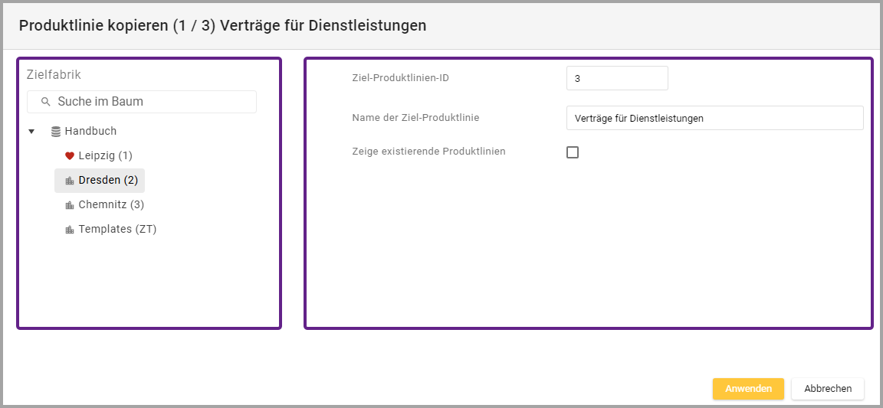Enable the Zeige existierende Produktlinien checkbox
The width and height of the screenshot is (883, 408).
coord(573,152)
